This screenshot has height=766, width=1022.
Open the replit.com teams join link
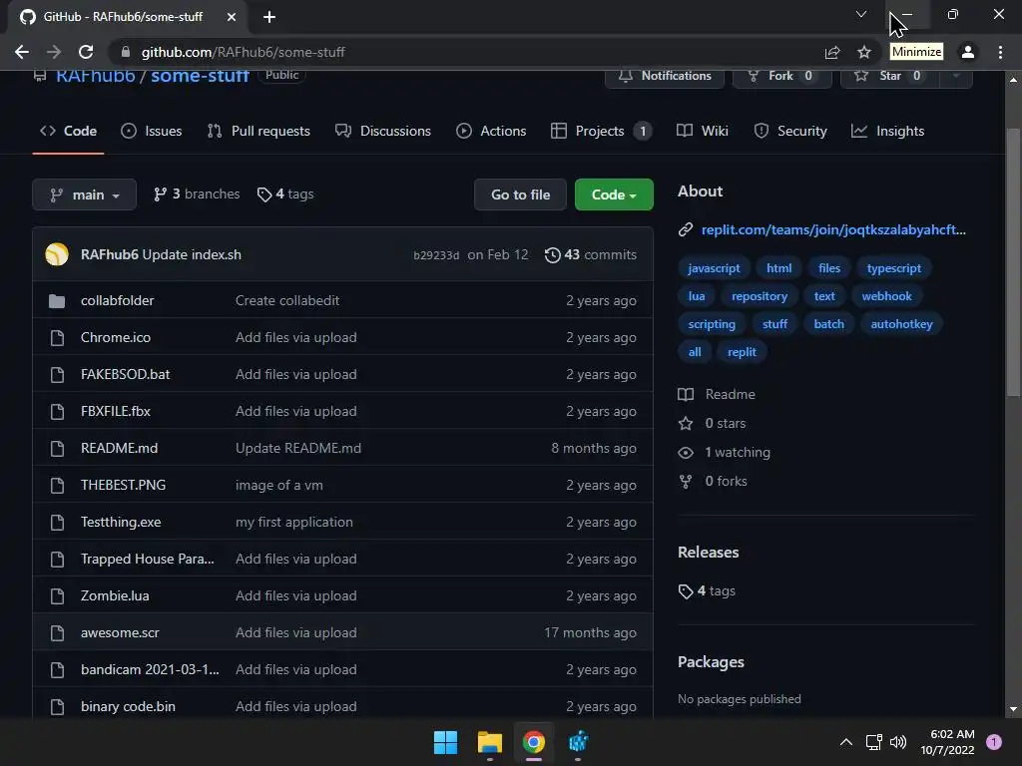(x=833, y=230)
